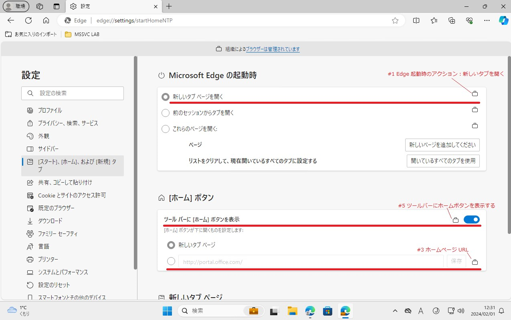Click the settings sidebar scrollbar
The width and height of the screenshot is (511, 320).
coord(135,162)
